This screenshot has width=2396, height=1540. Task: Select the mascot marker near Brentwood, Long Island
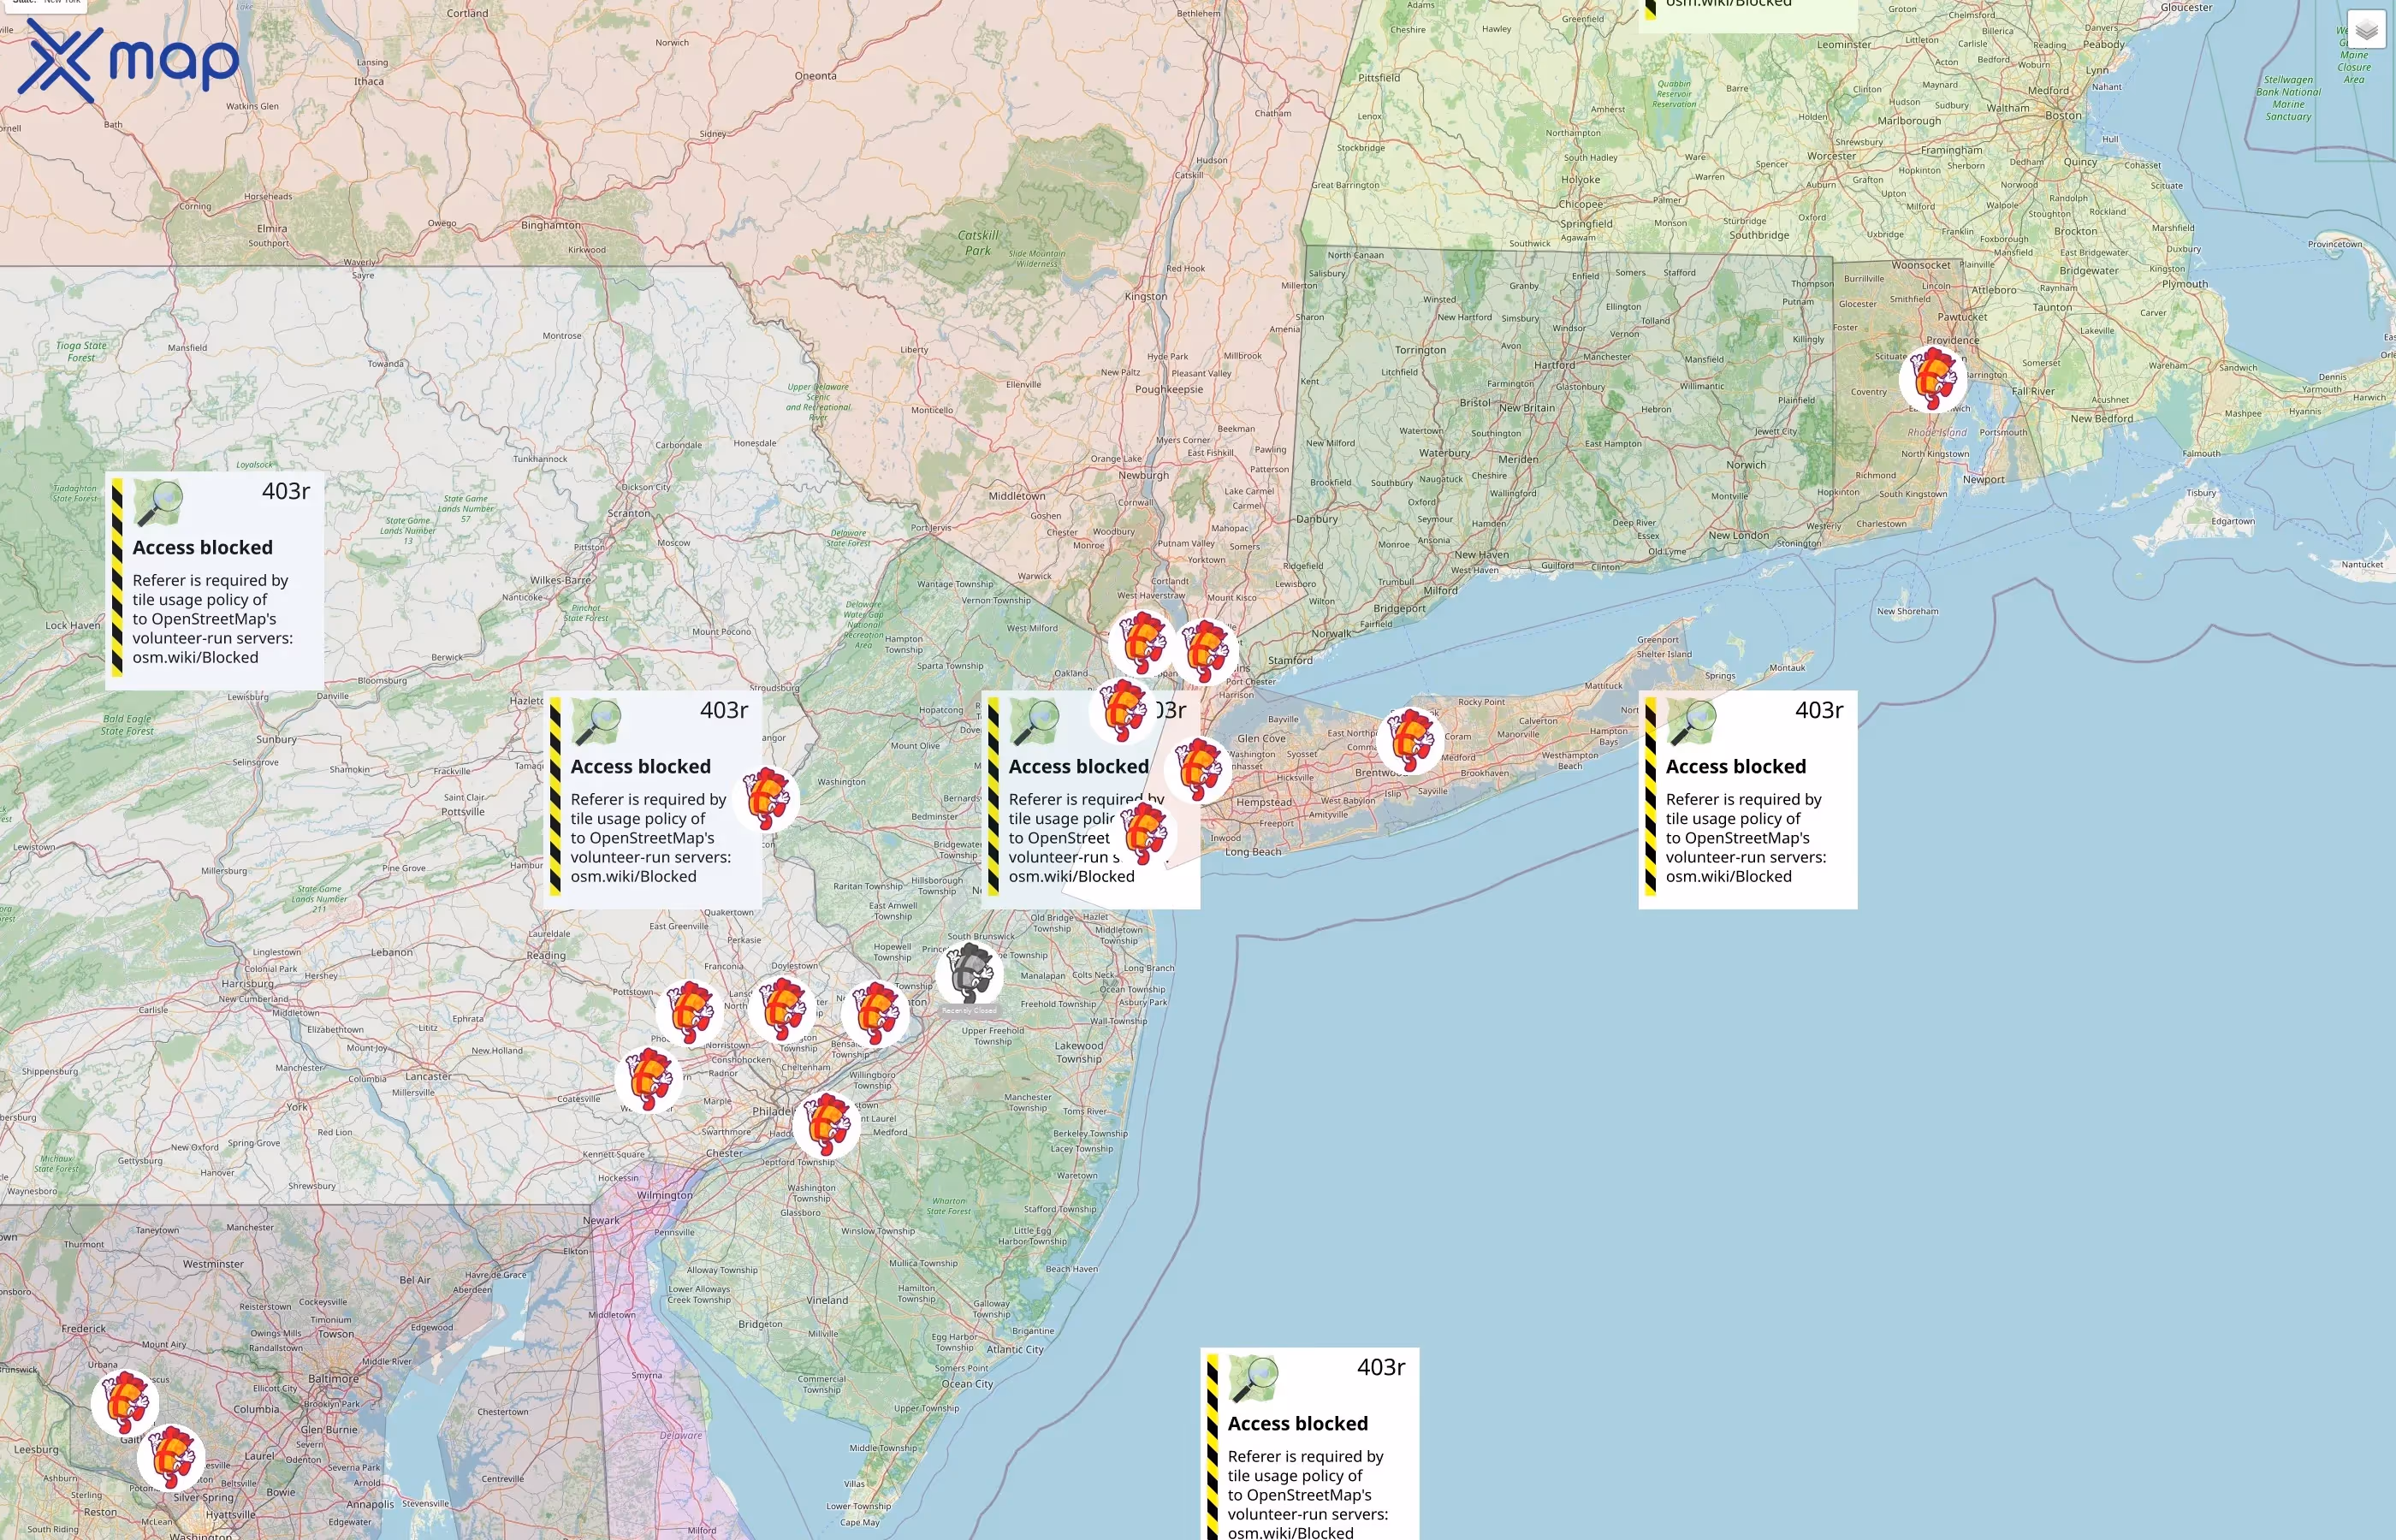pos(1411,741)
